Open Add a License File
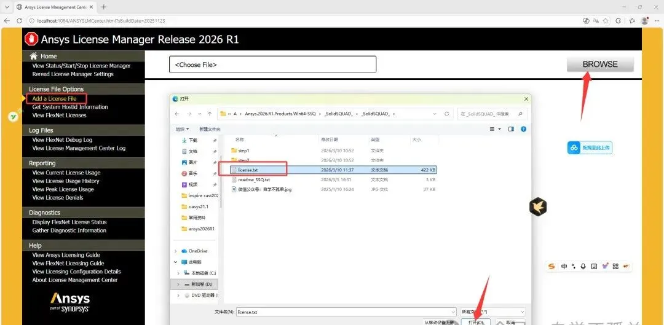 [54, 98]
